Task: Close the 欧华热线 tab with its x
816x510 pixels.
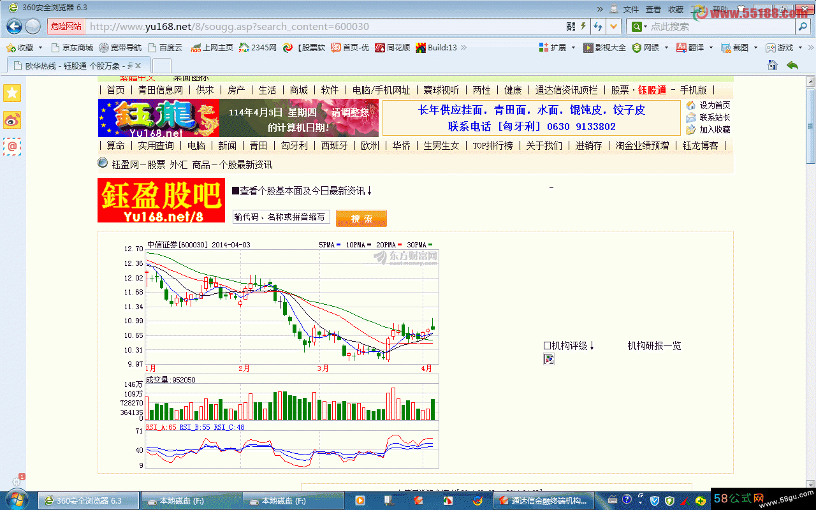Action: [x=139, y=66]
